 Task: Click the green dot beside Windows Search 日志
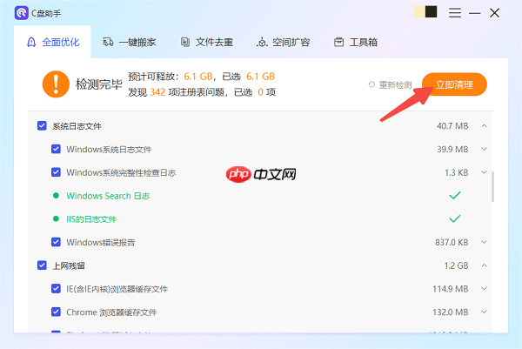(56, 196)
